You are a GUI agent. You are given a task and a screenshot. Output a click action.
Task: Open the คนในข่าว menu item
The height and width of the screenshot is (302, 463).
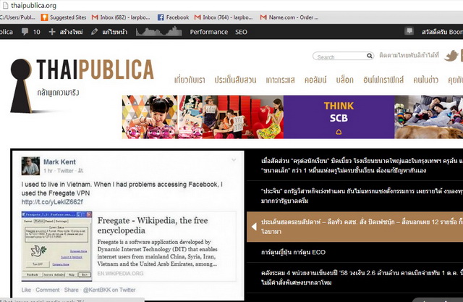click(425, 80)
